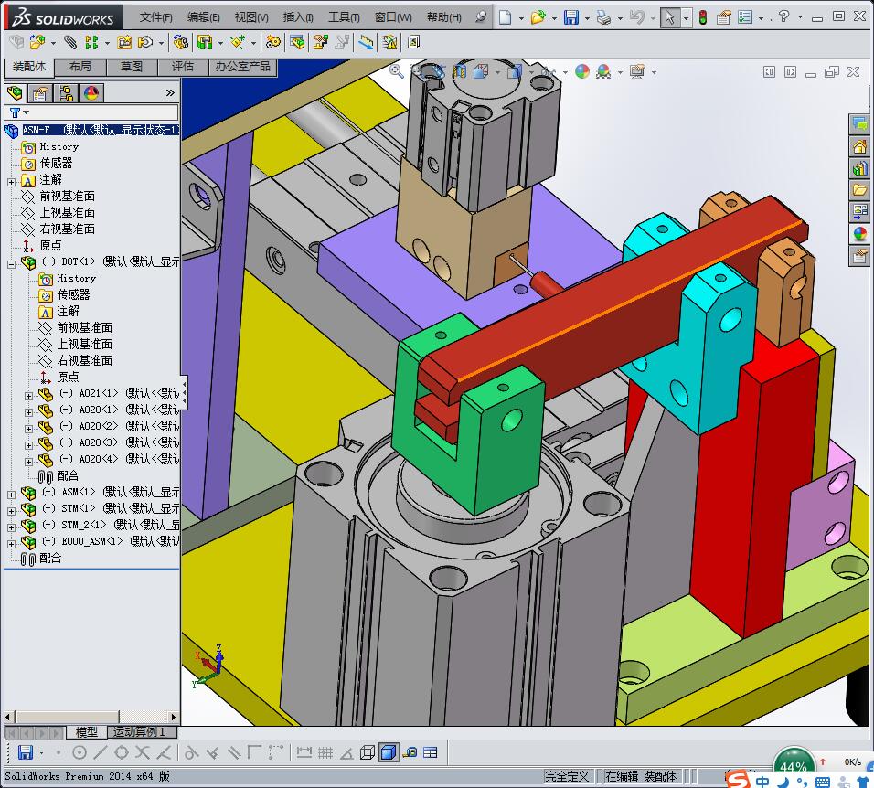Image resolution: width=874 pixels, height=788 pixels.
Task: Open the 插入(I) menu
Action: pos(298,17)
